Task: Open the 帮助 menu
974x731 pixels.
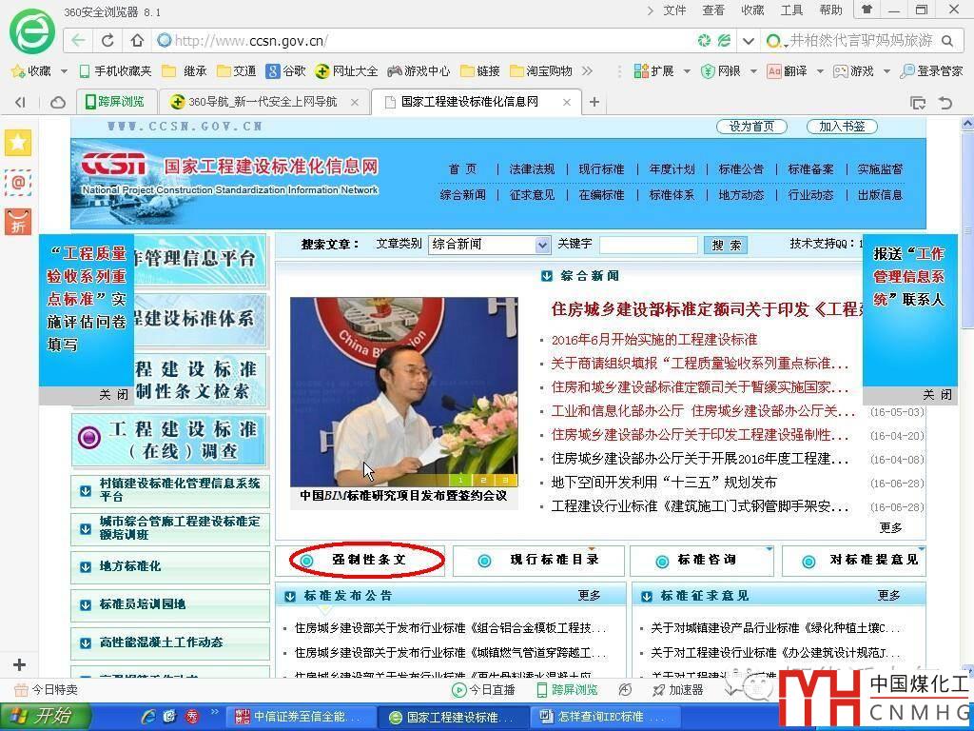Action: 830,10
